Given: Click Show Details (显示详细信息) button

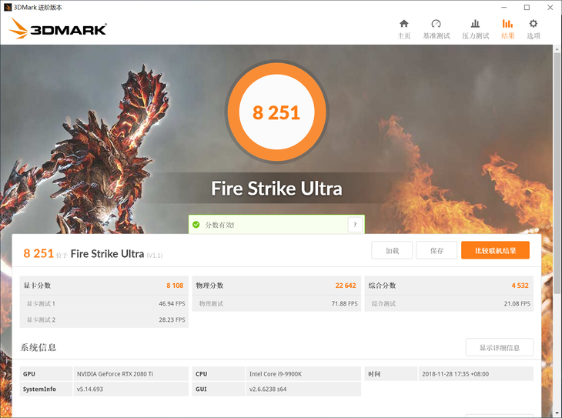Looking at the screenshot, I should pyautogui.click(x=500, y=347).
